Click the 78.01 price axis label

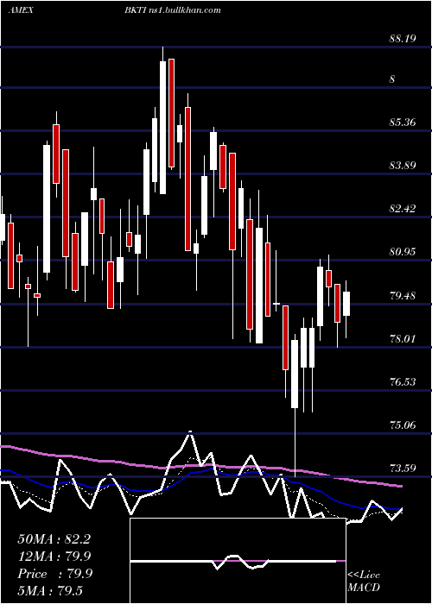click(403, 339)
